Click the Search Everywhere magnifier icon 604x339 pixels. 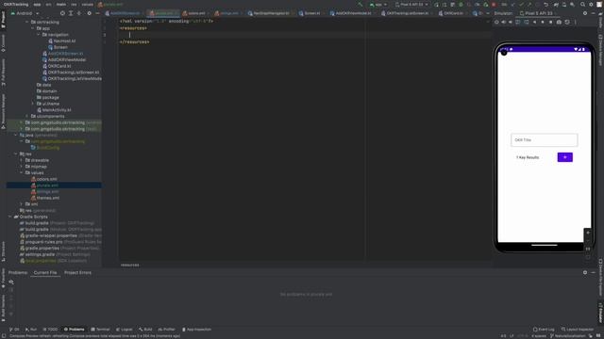[583, 5]
